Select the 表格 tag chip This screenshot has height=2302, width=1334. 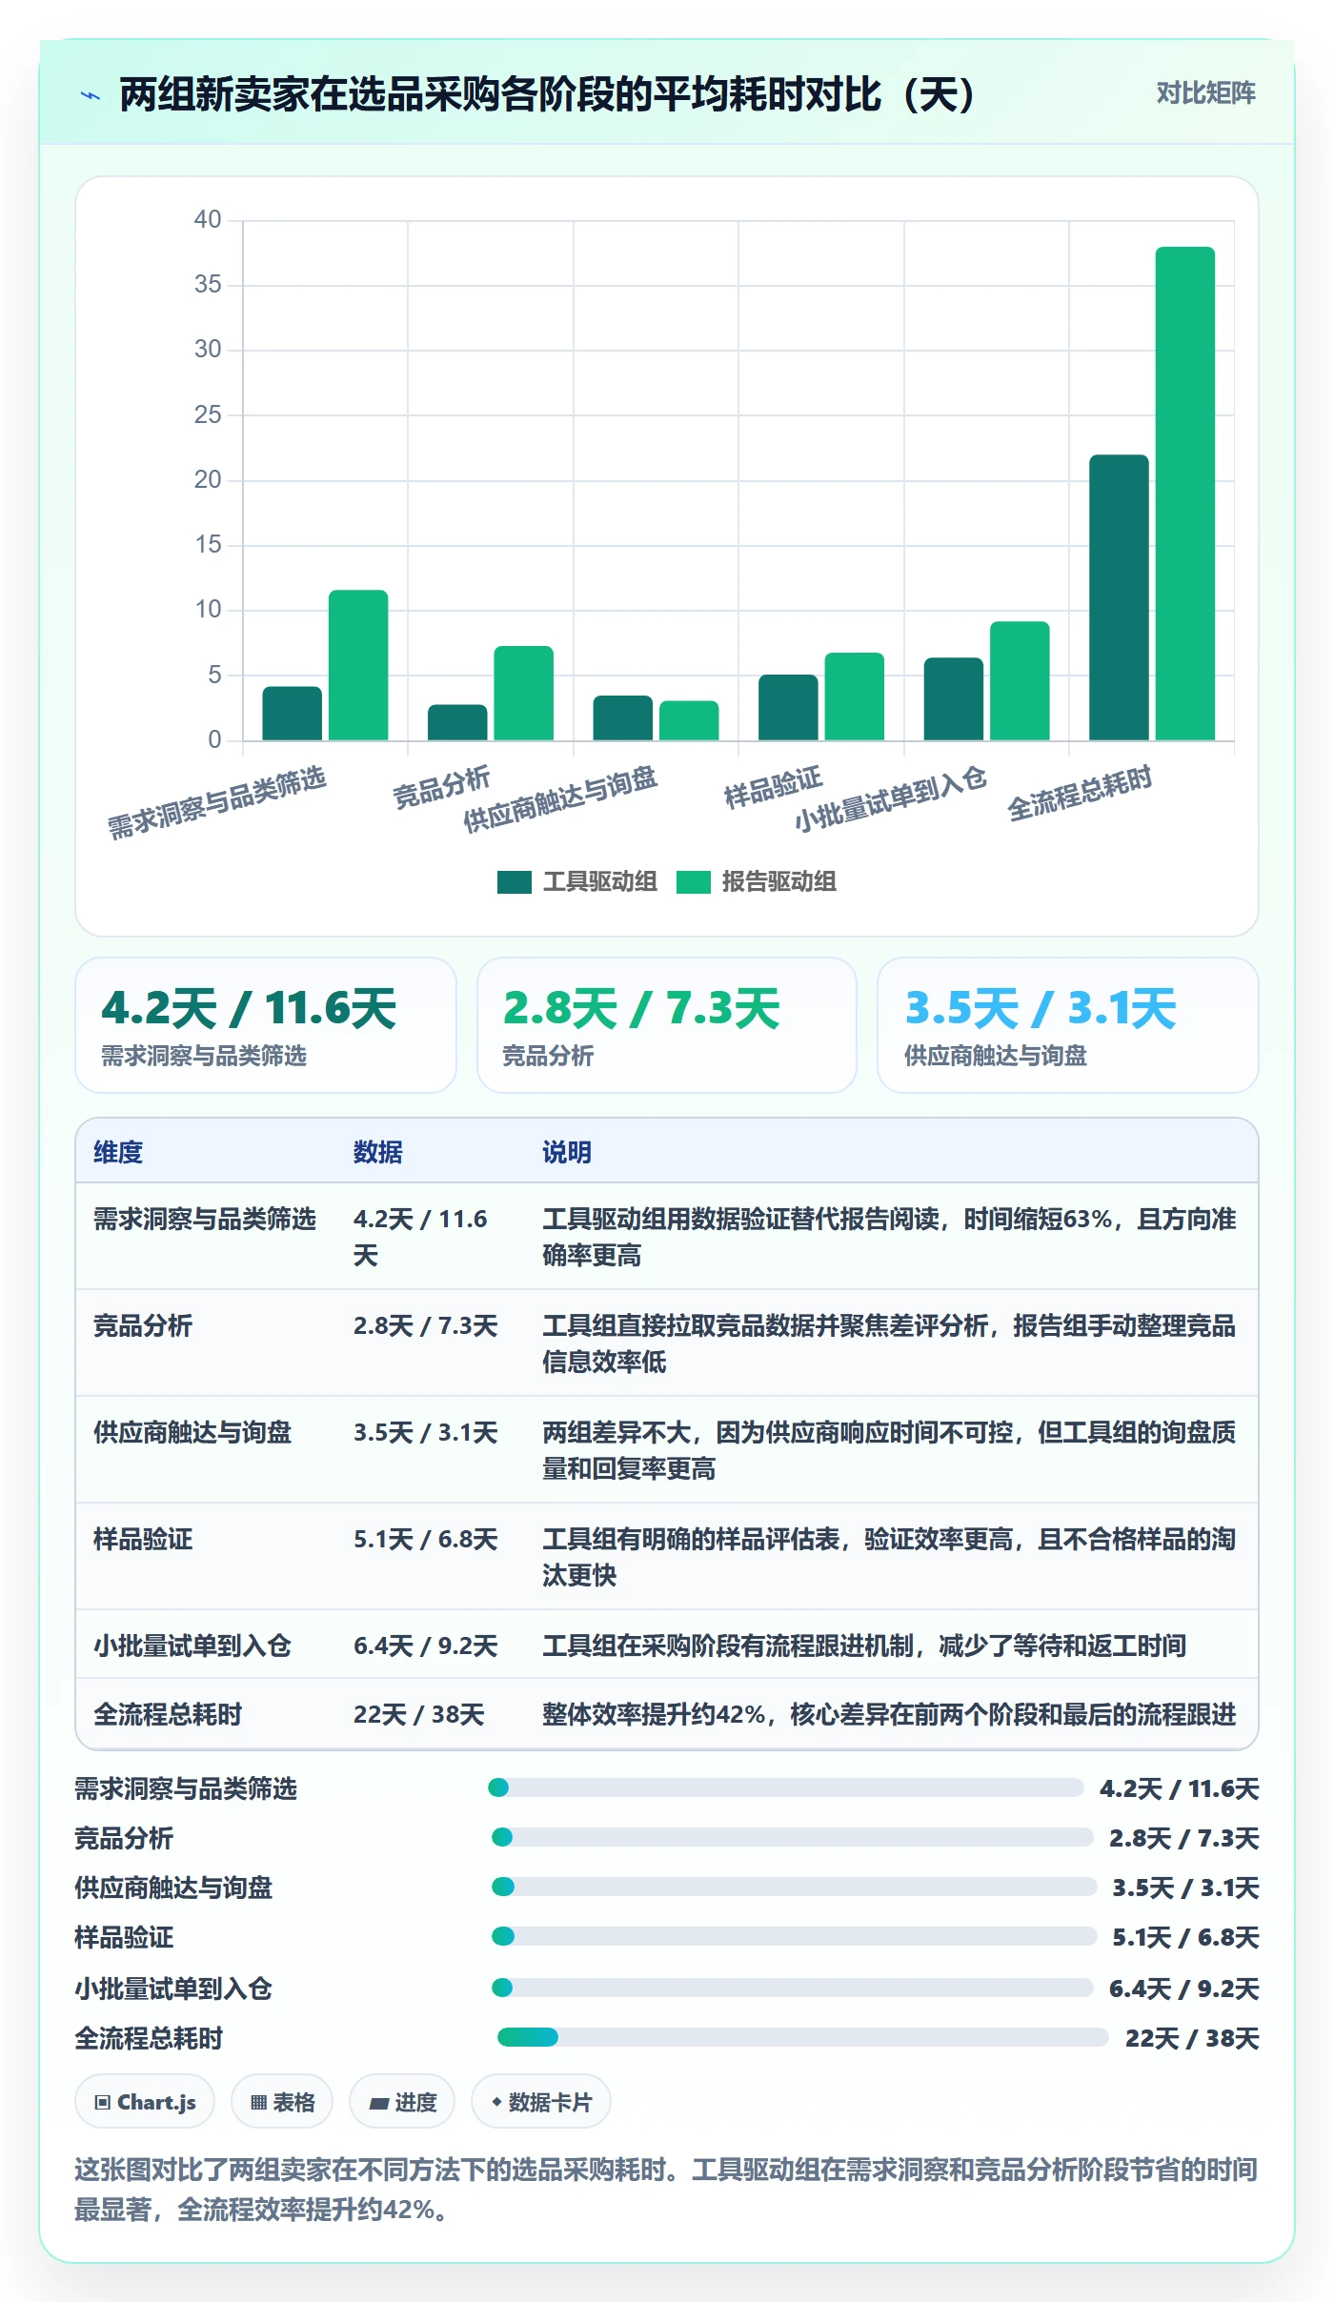point(282,2101)
